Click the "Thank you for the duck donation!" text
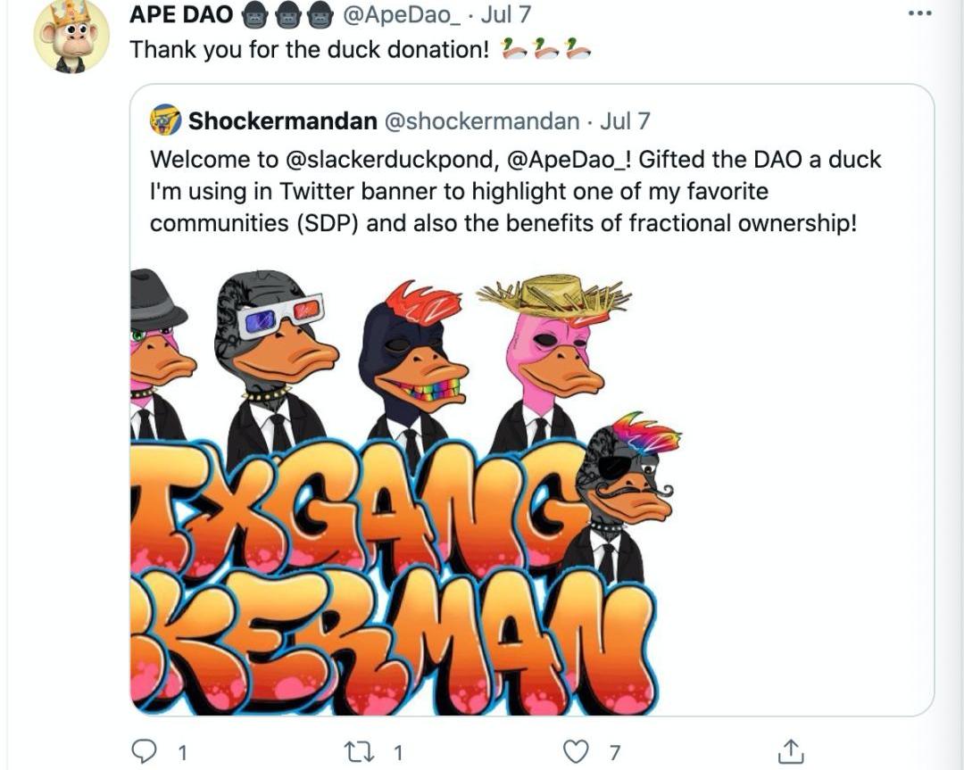Image resolution: width=964 pixels, height=770 pixels. tap(309, 49)
